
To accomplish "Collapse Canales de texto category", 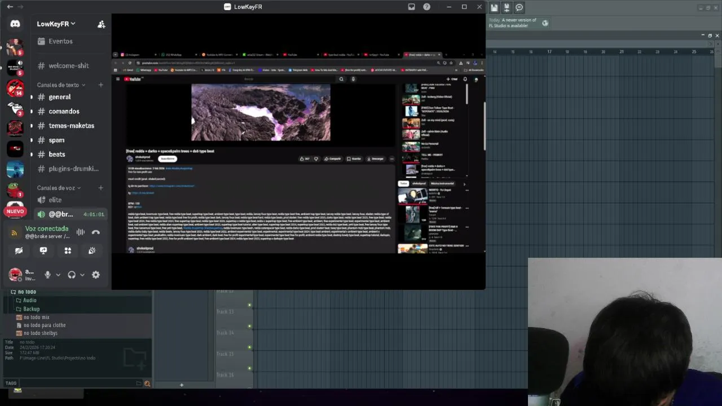I will tap(61, 85).
